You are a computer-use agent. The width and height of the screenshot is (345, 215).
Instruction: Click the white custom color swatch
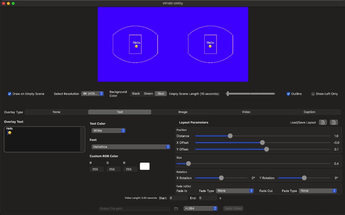tap(145, 166)
